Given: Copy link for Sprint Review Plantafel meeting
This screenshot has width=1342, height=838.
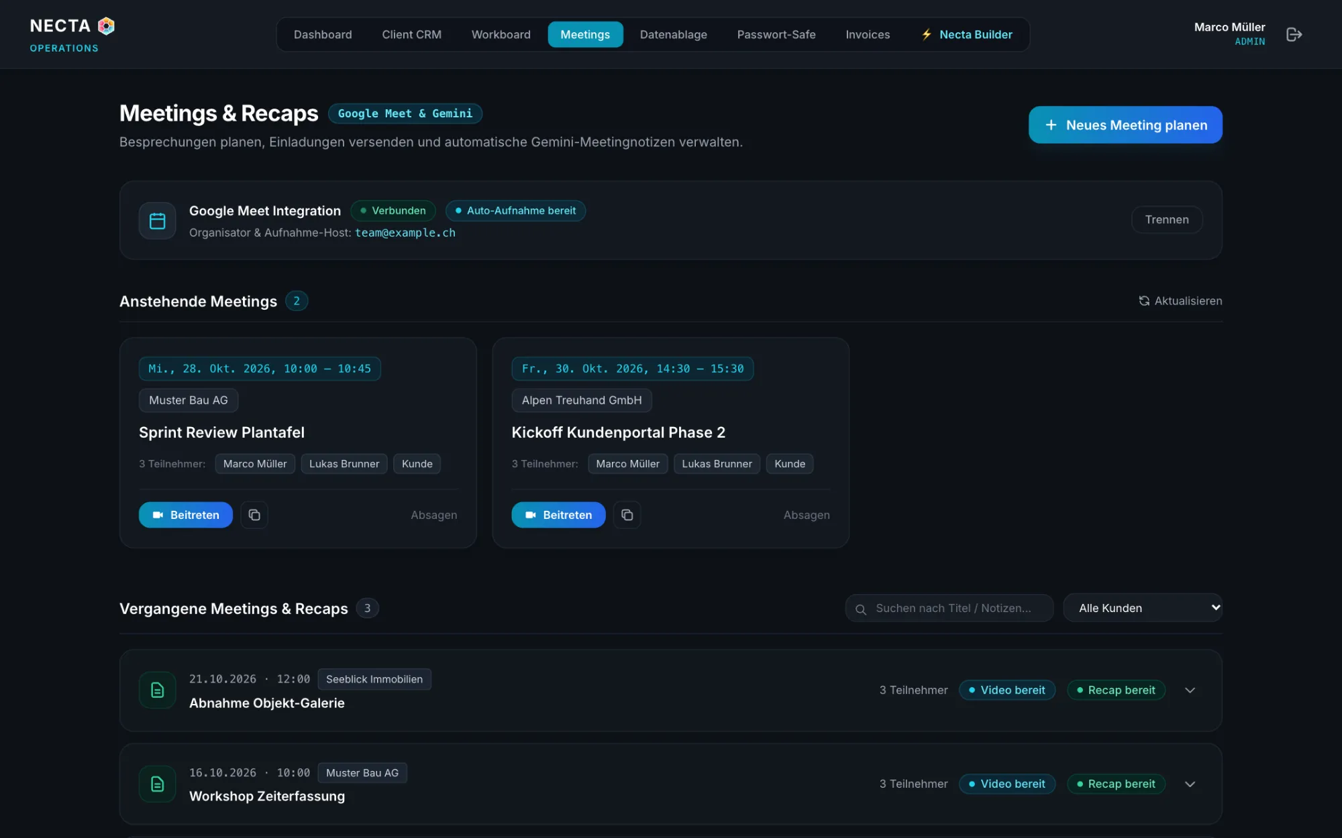Looking at the screenshot, I should [x=254, y=515].
